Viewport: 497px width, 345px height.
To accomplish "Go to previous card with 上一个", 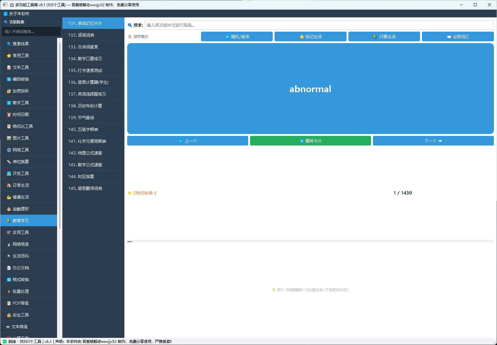I will 188,141.
